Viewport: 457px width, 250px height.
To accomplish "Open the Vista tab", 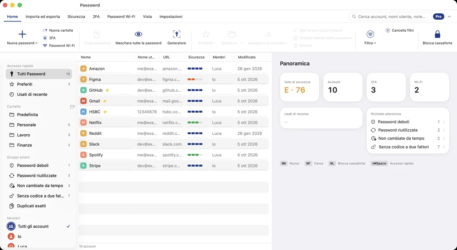I will click(147, 17).
